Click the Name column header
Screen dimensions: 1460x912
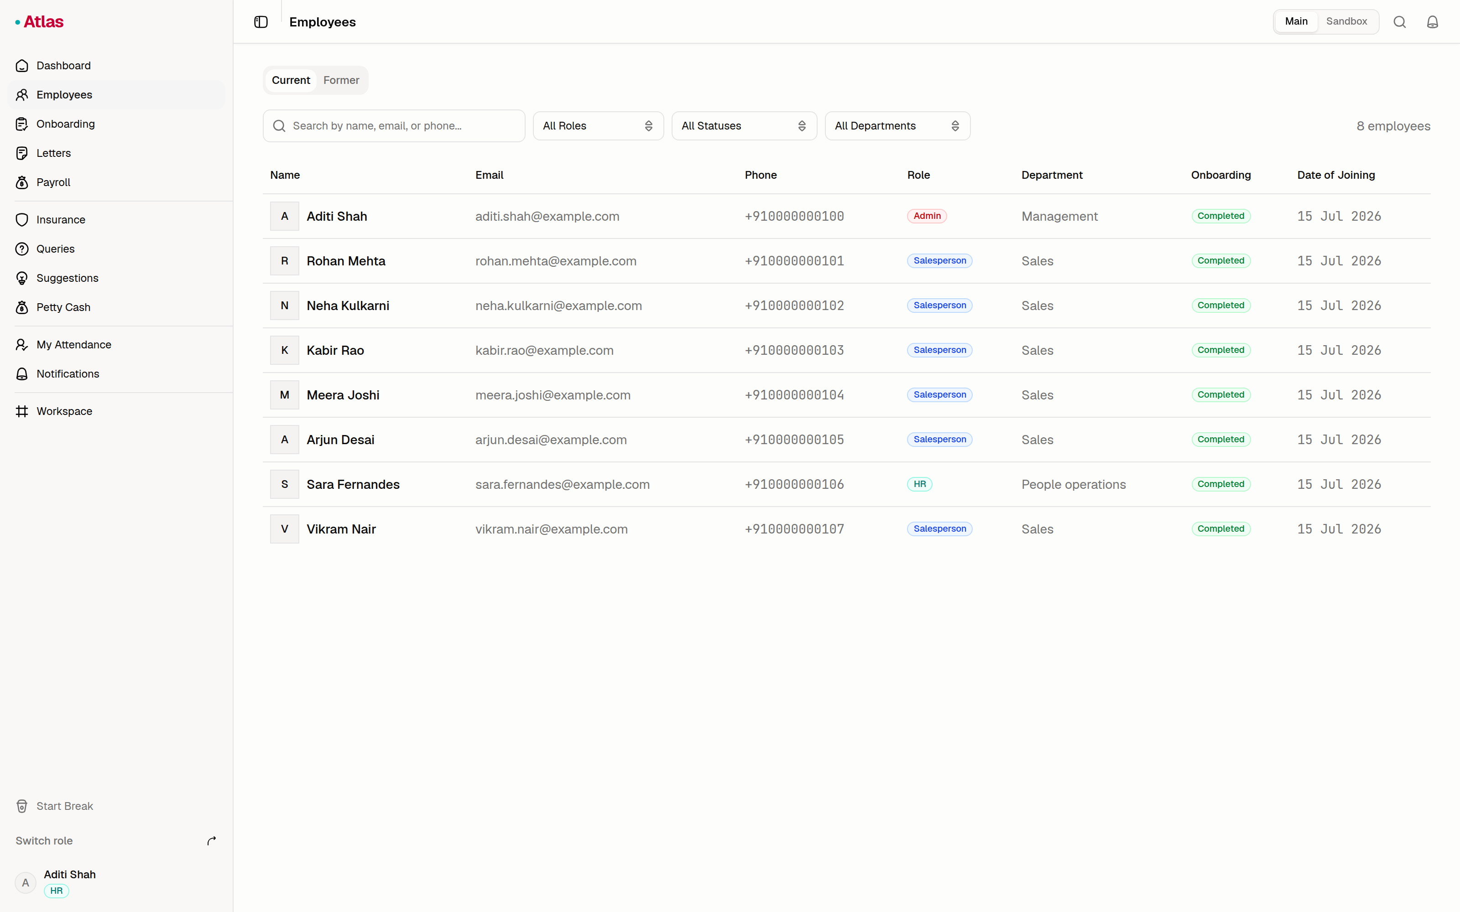coord(285,175)
